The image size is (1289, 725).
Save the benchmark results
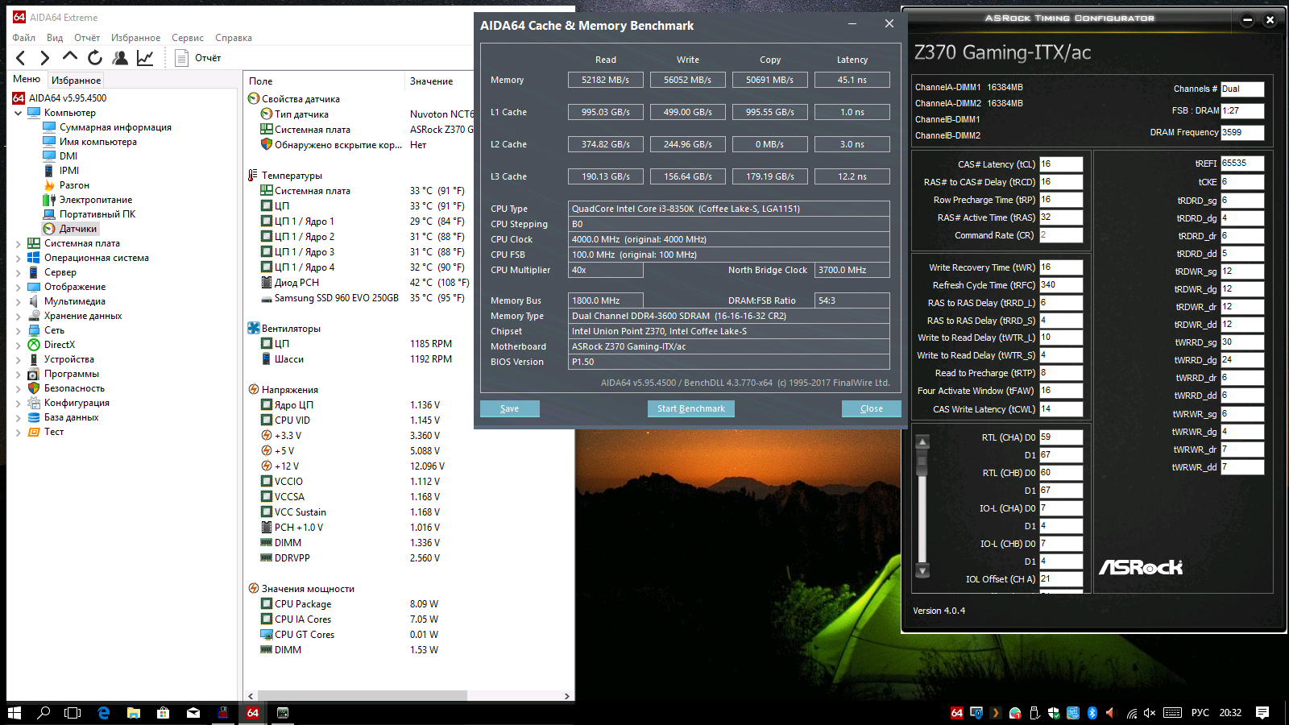(510, 409)
